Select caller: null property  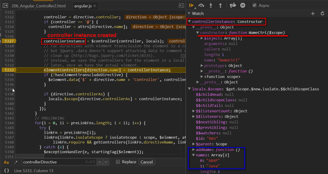click(x=217, y=49)
